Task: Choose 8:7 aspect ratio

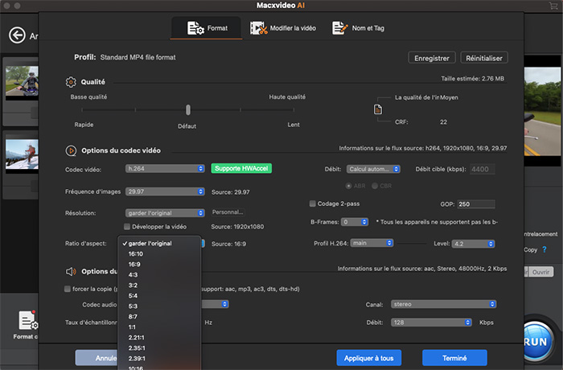Action: (158, 316)
